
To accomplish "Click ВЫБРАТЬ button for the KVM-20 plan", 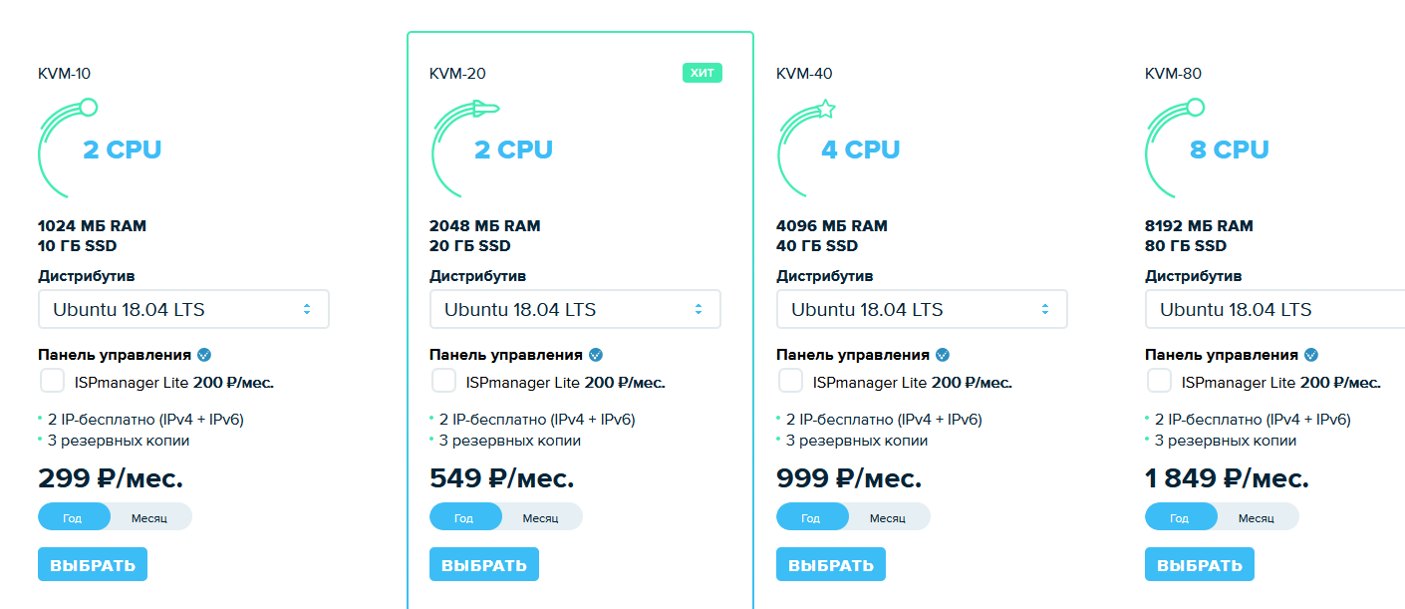I will tap(484, 564).
